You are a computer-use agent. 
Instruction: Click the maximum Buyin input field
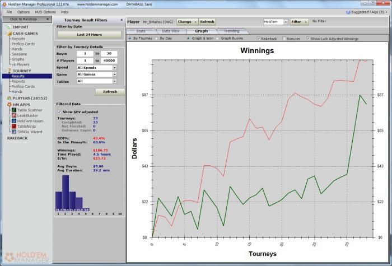pyautogui.click(x=109, y=54)
